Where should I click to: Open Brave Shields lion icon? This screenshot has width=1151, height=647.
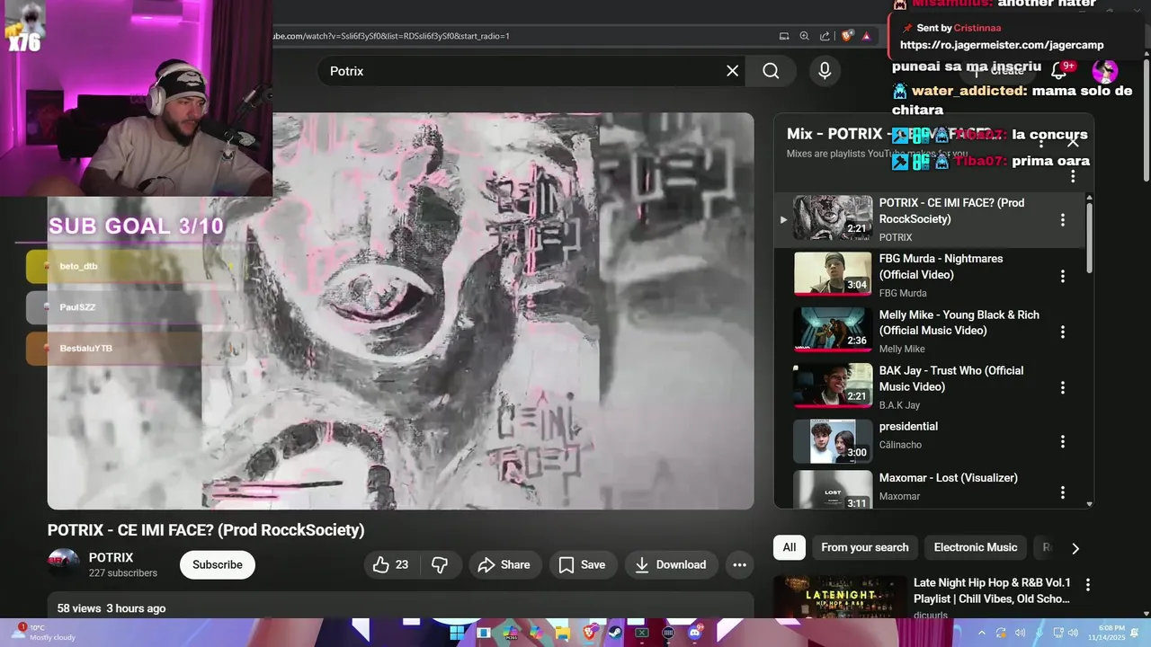[847, 36]
